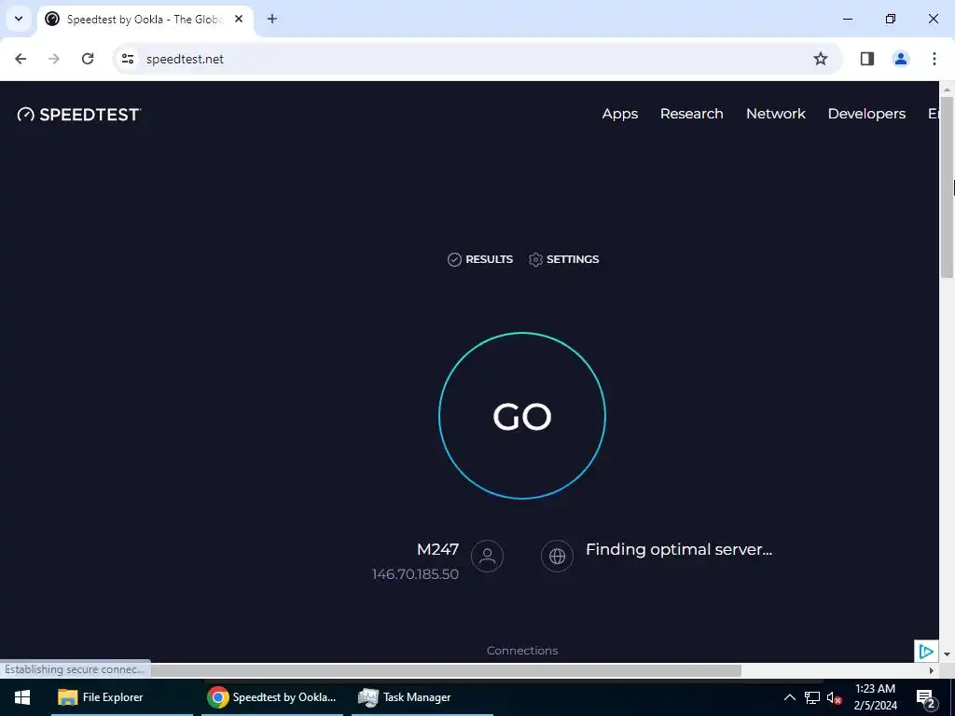The height and width of the screenshot is (716, 955).
Task: Click the GO speed test button
Action: click(x=522, y=416)
